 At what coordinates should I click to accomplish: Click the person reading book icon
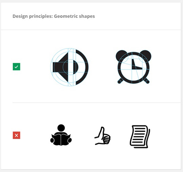61,135
